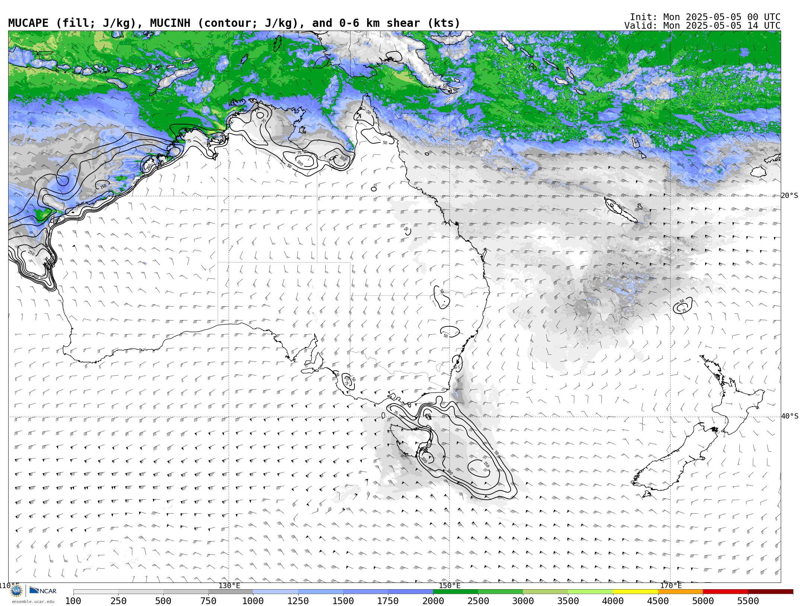The width and height of the screenshot is (805, 606).
Task: Click the 250 colorbar label
Action: [118, 601]
